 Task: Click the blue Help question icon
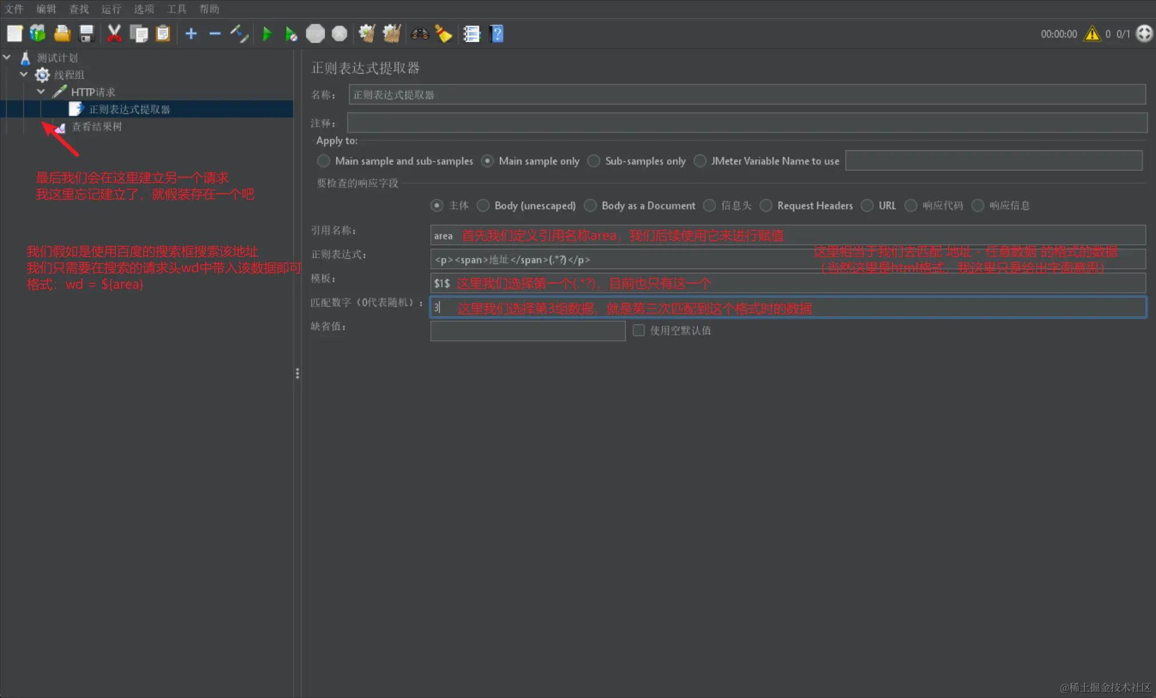[497, 34]
